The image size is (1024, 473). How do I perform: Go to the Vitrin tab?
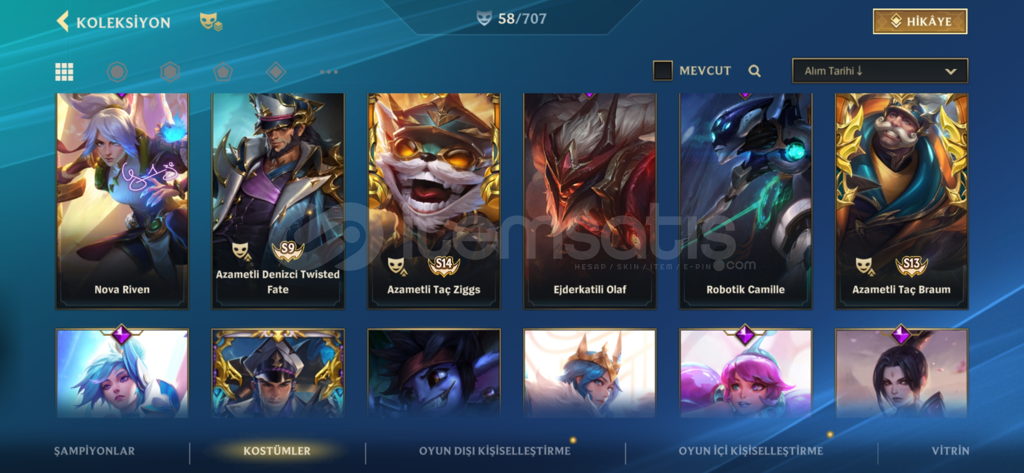950,451
